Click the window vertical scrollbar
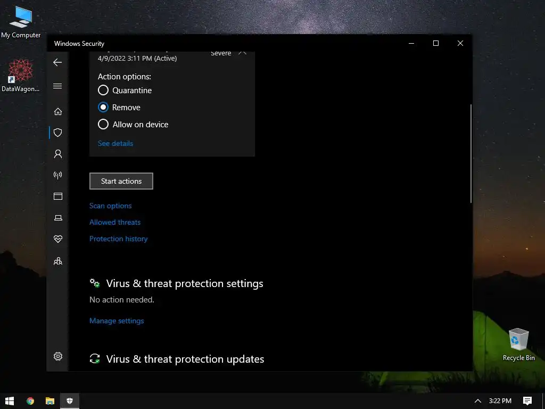This screenshot has width=545, height=409. pos(471,153)
